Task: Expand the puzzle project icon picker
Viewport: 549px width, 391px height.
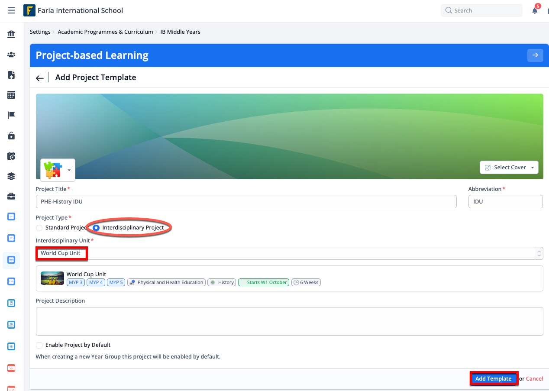Action: [58, 170]
